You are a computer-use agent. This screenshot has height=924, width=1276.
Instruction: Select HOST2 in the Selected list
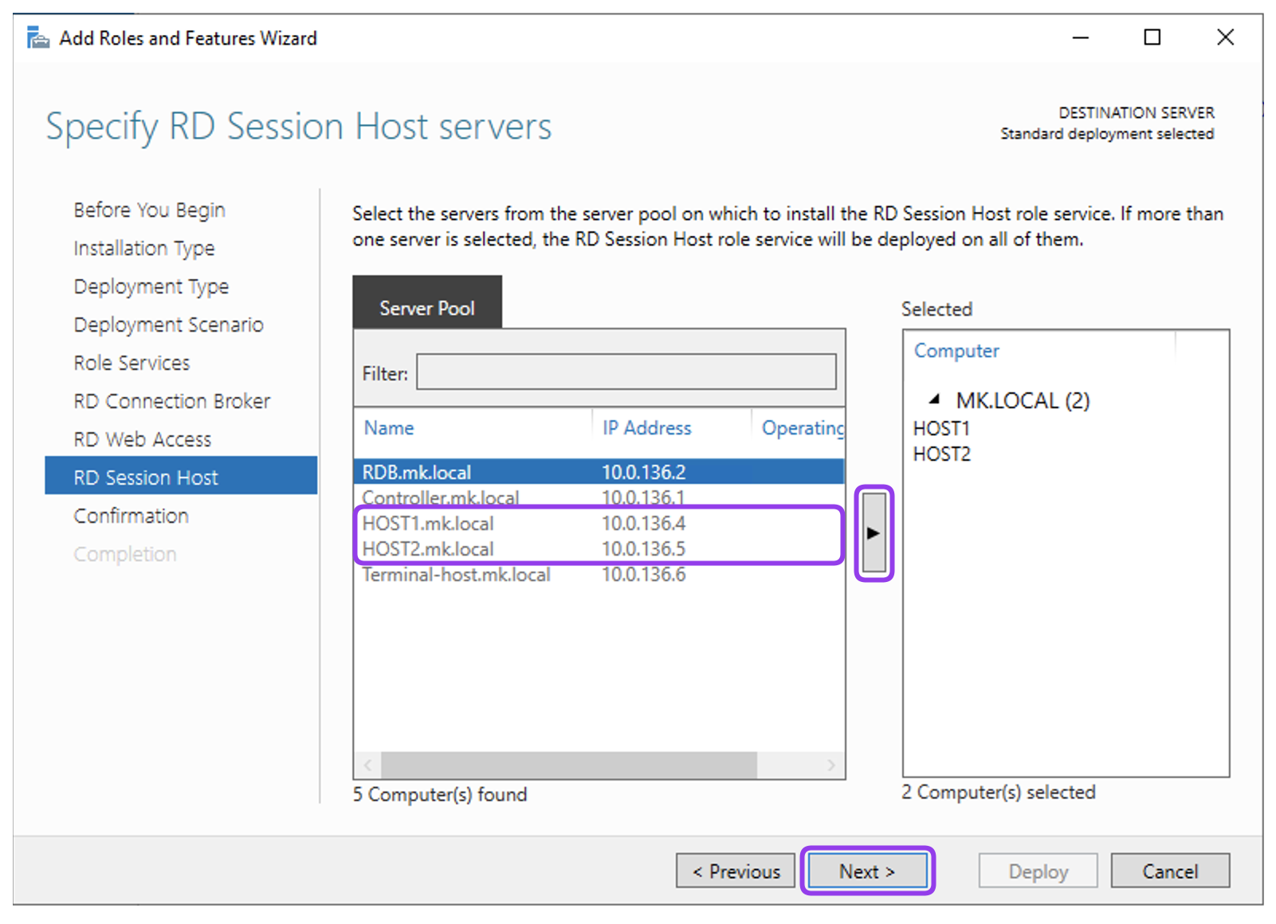pyautogui.click(x=941, y=454)
